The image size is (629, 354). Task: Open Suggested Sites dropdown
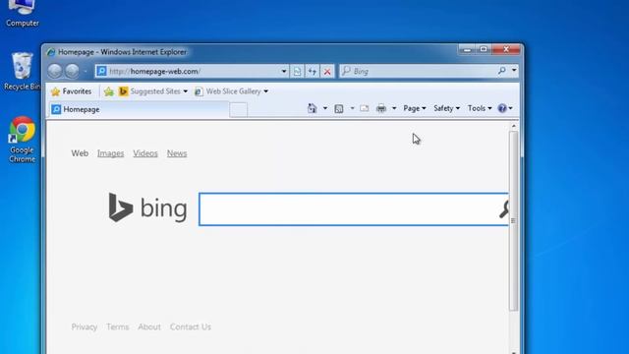tap(153, 91)
